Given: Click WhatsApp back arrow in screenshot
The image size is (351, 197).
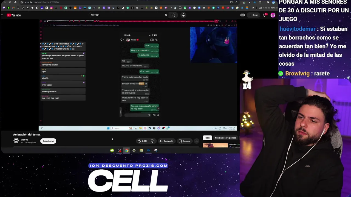Looking at the screenshot, I should click(121, 40).
